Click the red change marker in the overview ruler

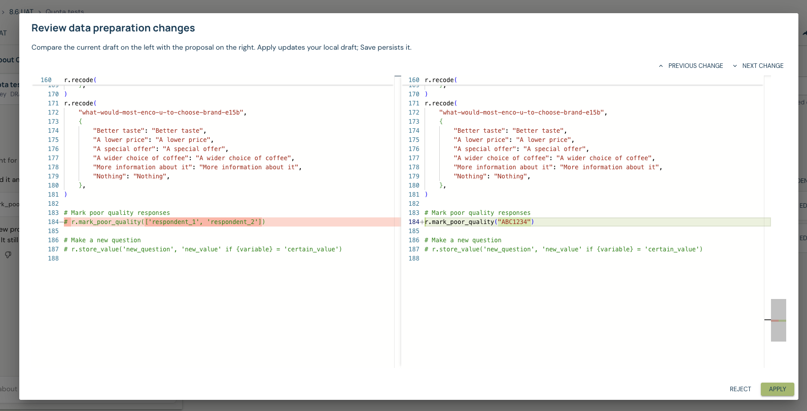coord(775,320)
